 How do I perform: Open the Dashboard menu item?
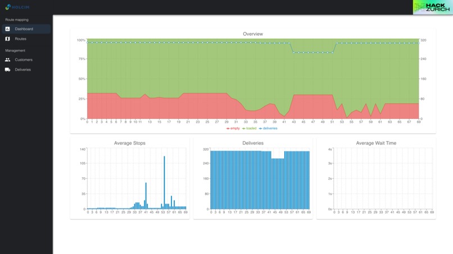tap(26, 29)
